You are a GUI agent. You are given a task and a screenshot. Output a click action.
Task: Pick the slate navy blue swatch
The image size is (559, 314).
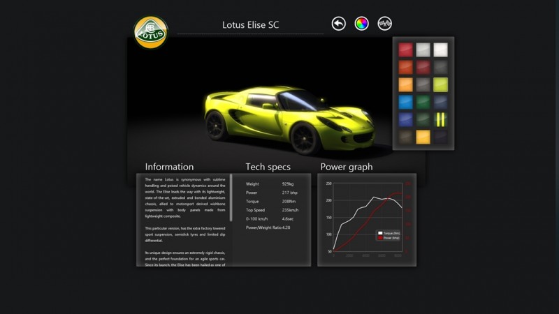coord(441,102)
